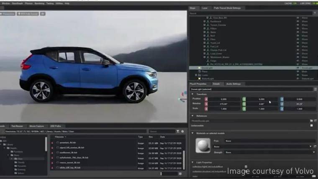Image resolution: width=318 pixels, height=179 pixels.
Task: Click the DomeLight properties menu icon
Action: point(315,89)
